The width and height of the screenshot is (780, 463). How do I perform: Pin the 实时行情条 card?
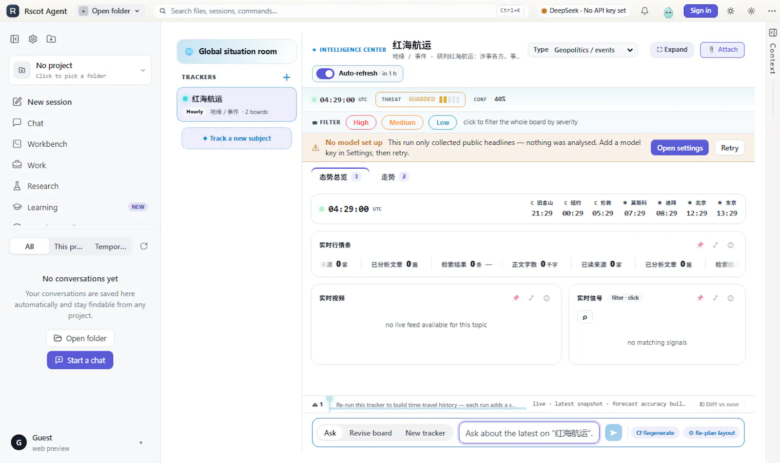click(x=700, y=245)
